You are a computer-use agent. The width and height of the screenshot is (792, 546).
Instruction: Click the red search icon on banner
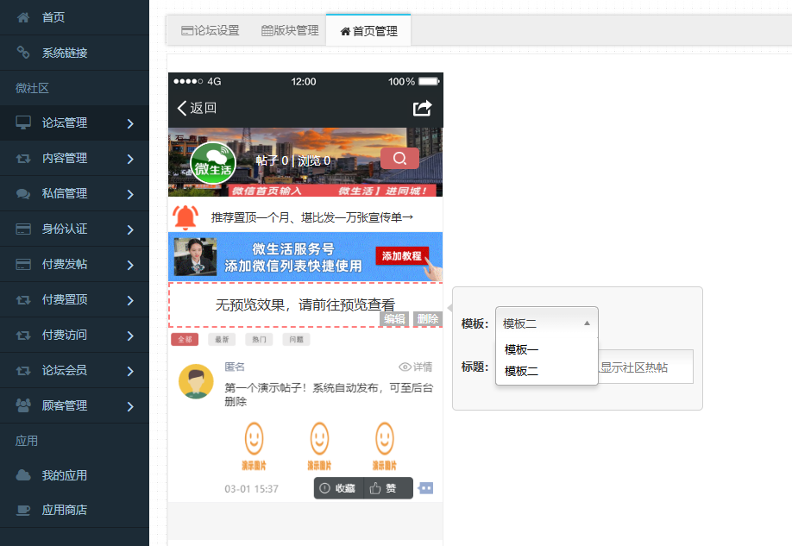(399, 159)
